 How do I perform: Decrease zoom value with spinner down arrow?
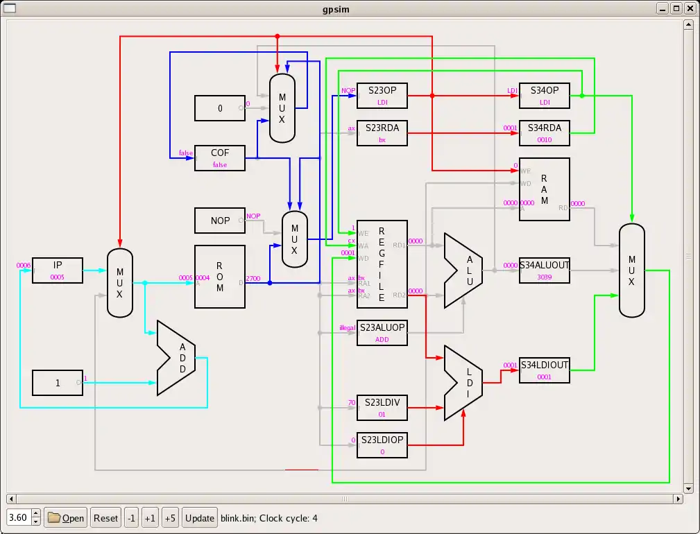pyautogui.click(x=36, y=522)
